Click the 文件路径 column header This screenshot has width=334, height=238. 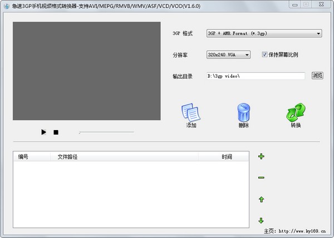click(x=67, y=157)
